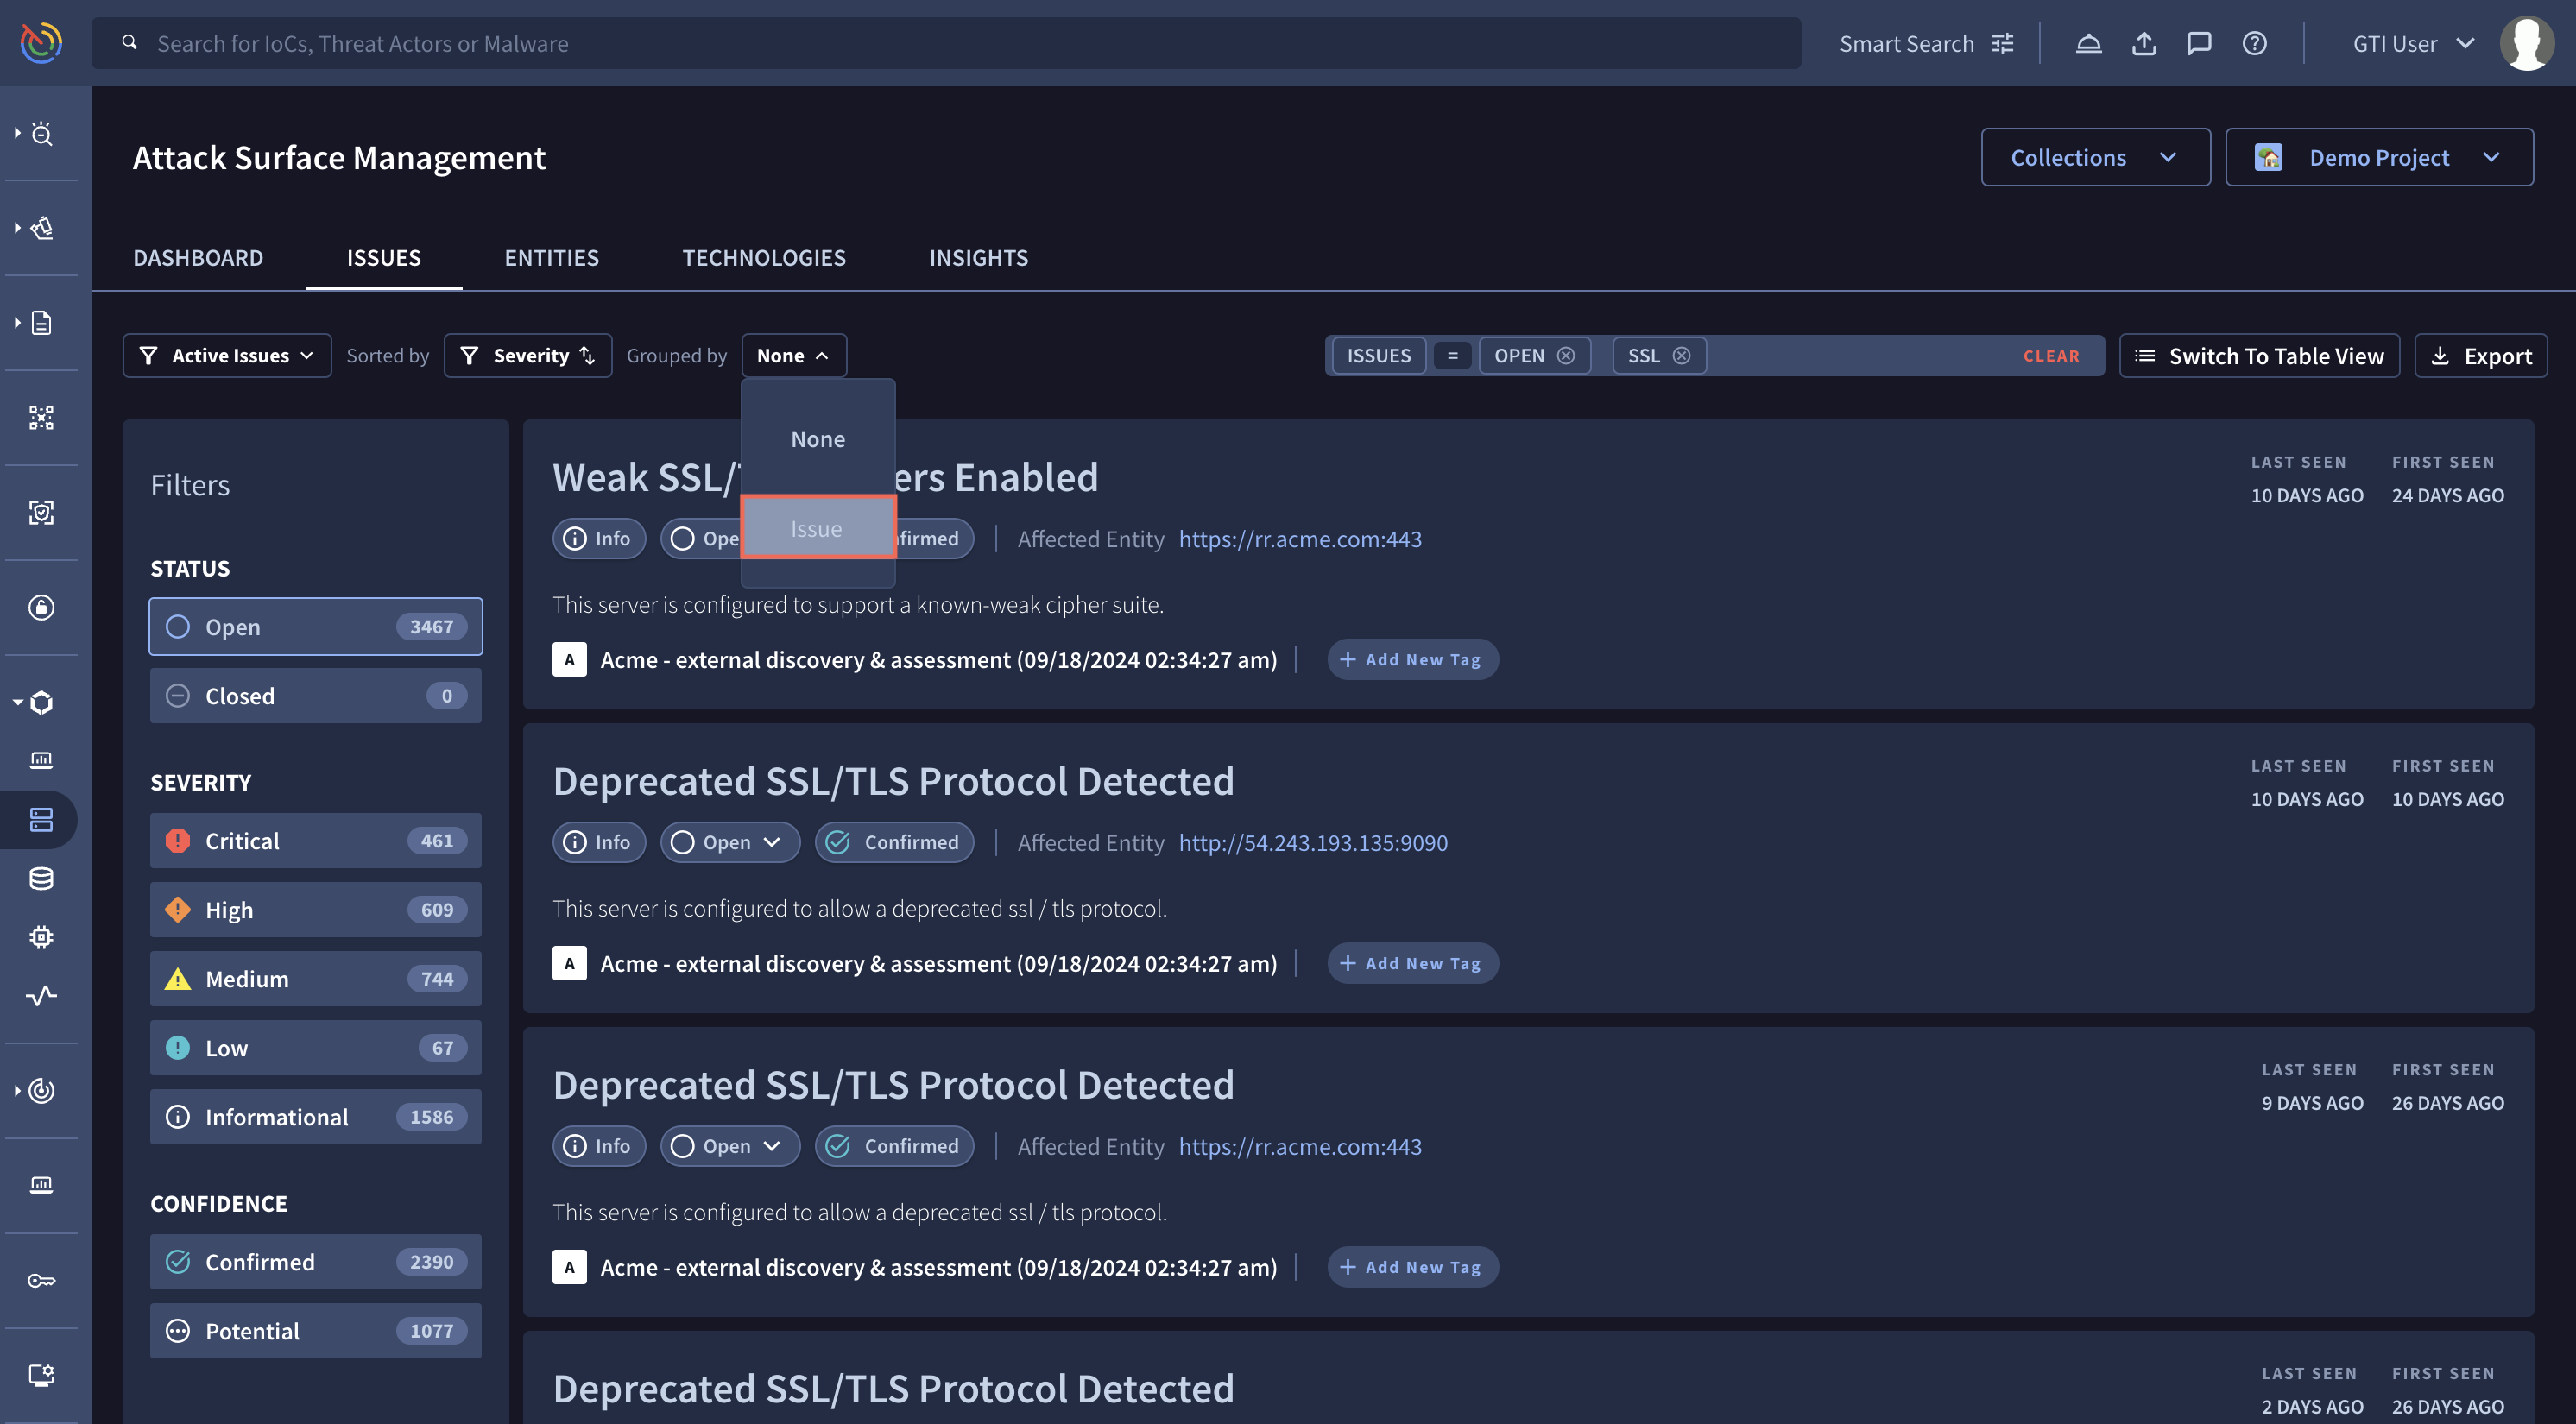
Task: Expand the Collections dropdown
Action: [x=2095, y=158]
